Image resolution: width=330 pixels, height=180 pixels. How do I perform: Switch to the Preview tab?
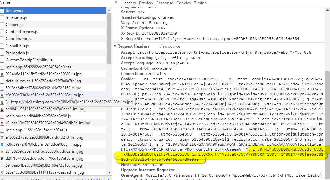point(146,3)
